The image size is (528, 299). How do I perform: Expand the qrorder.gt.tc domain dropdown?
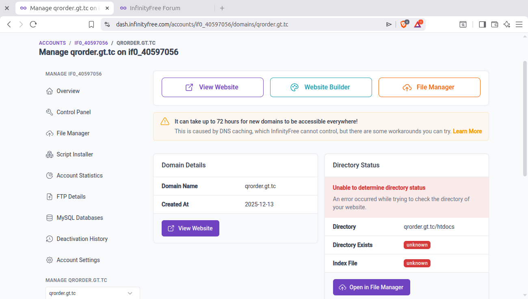(x=93, y=293)
